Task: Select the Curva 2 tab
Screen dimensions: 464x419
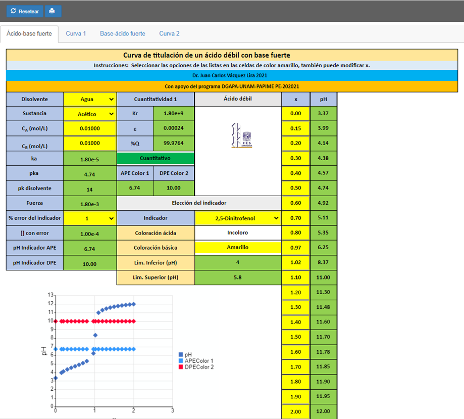Action: click(x=169, y=34)
